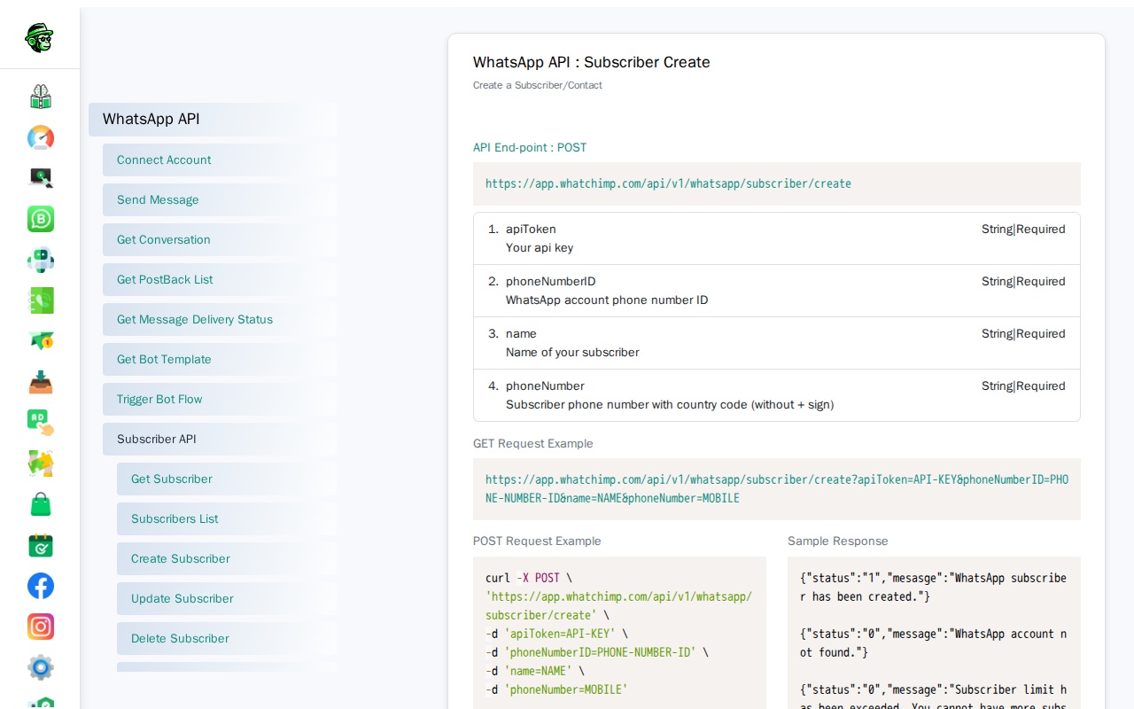Screen dimensions: 1134x709
Task: Open the Delete Subscriber link
Action: [x=227, y=639]
